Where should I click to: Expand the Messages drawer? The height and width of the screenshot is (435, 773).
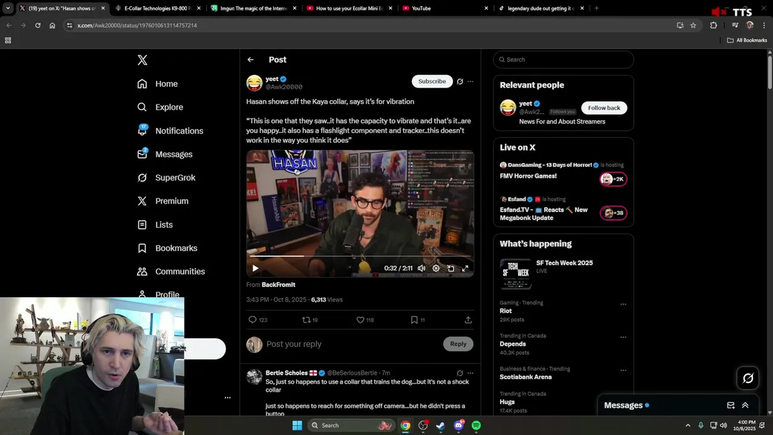(x=745, y=405)
